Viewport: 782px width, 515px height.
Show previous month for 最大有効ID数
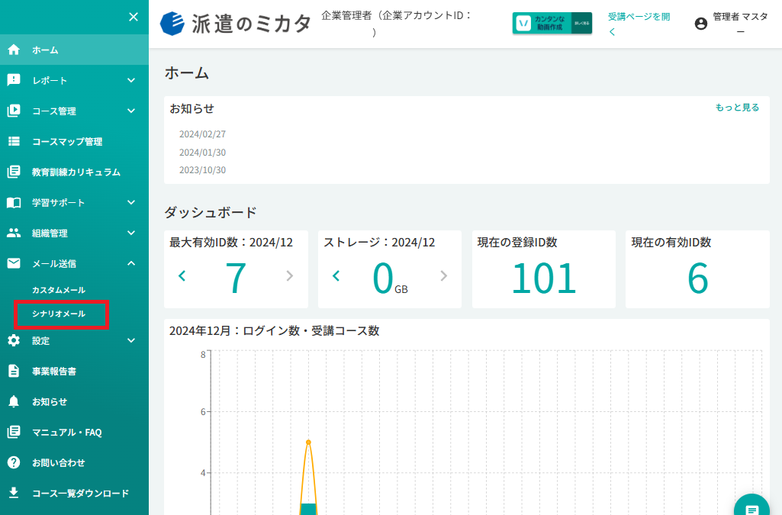coord(182,275)
